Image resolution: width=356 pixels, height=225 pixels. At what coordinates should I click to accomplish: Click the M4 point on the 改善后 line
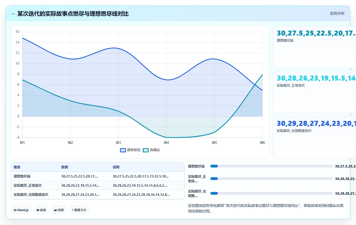[x=166, y=137]
